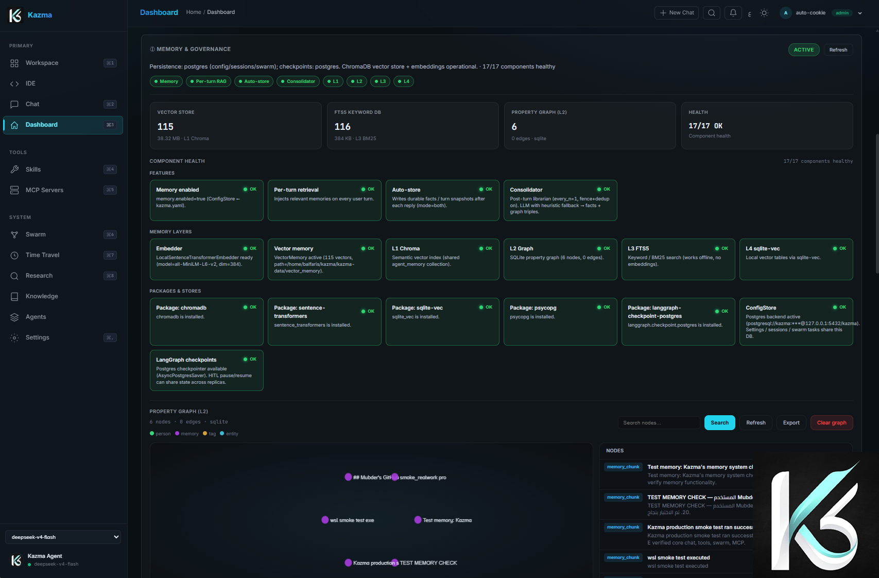
Task: Click the purple node 'wsl smoke test exe'
Action: coord(325,520)
